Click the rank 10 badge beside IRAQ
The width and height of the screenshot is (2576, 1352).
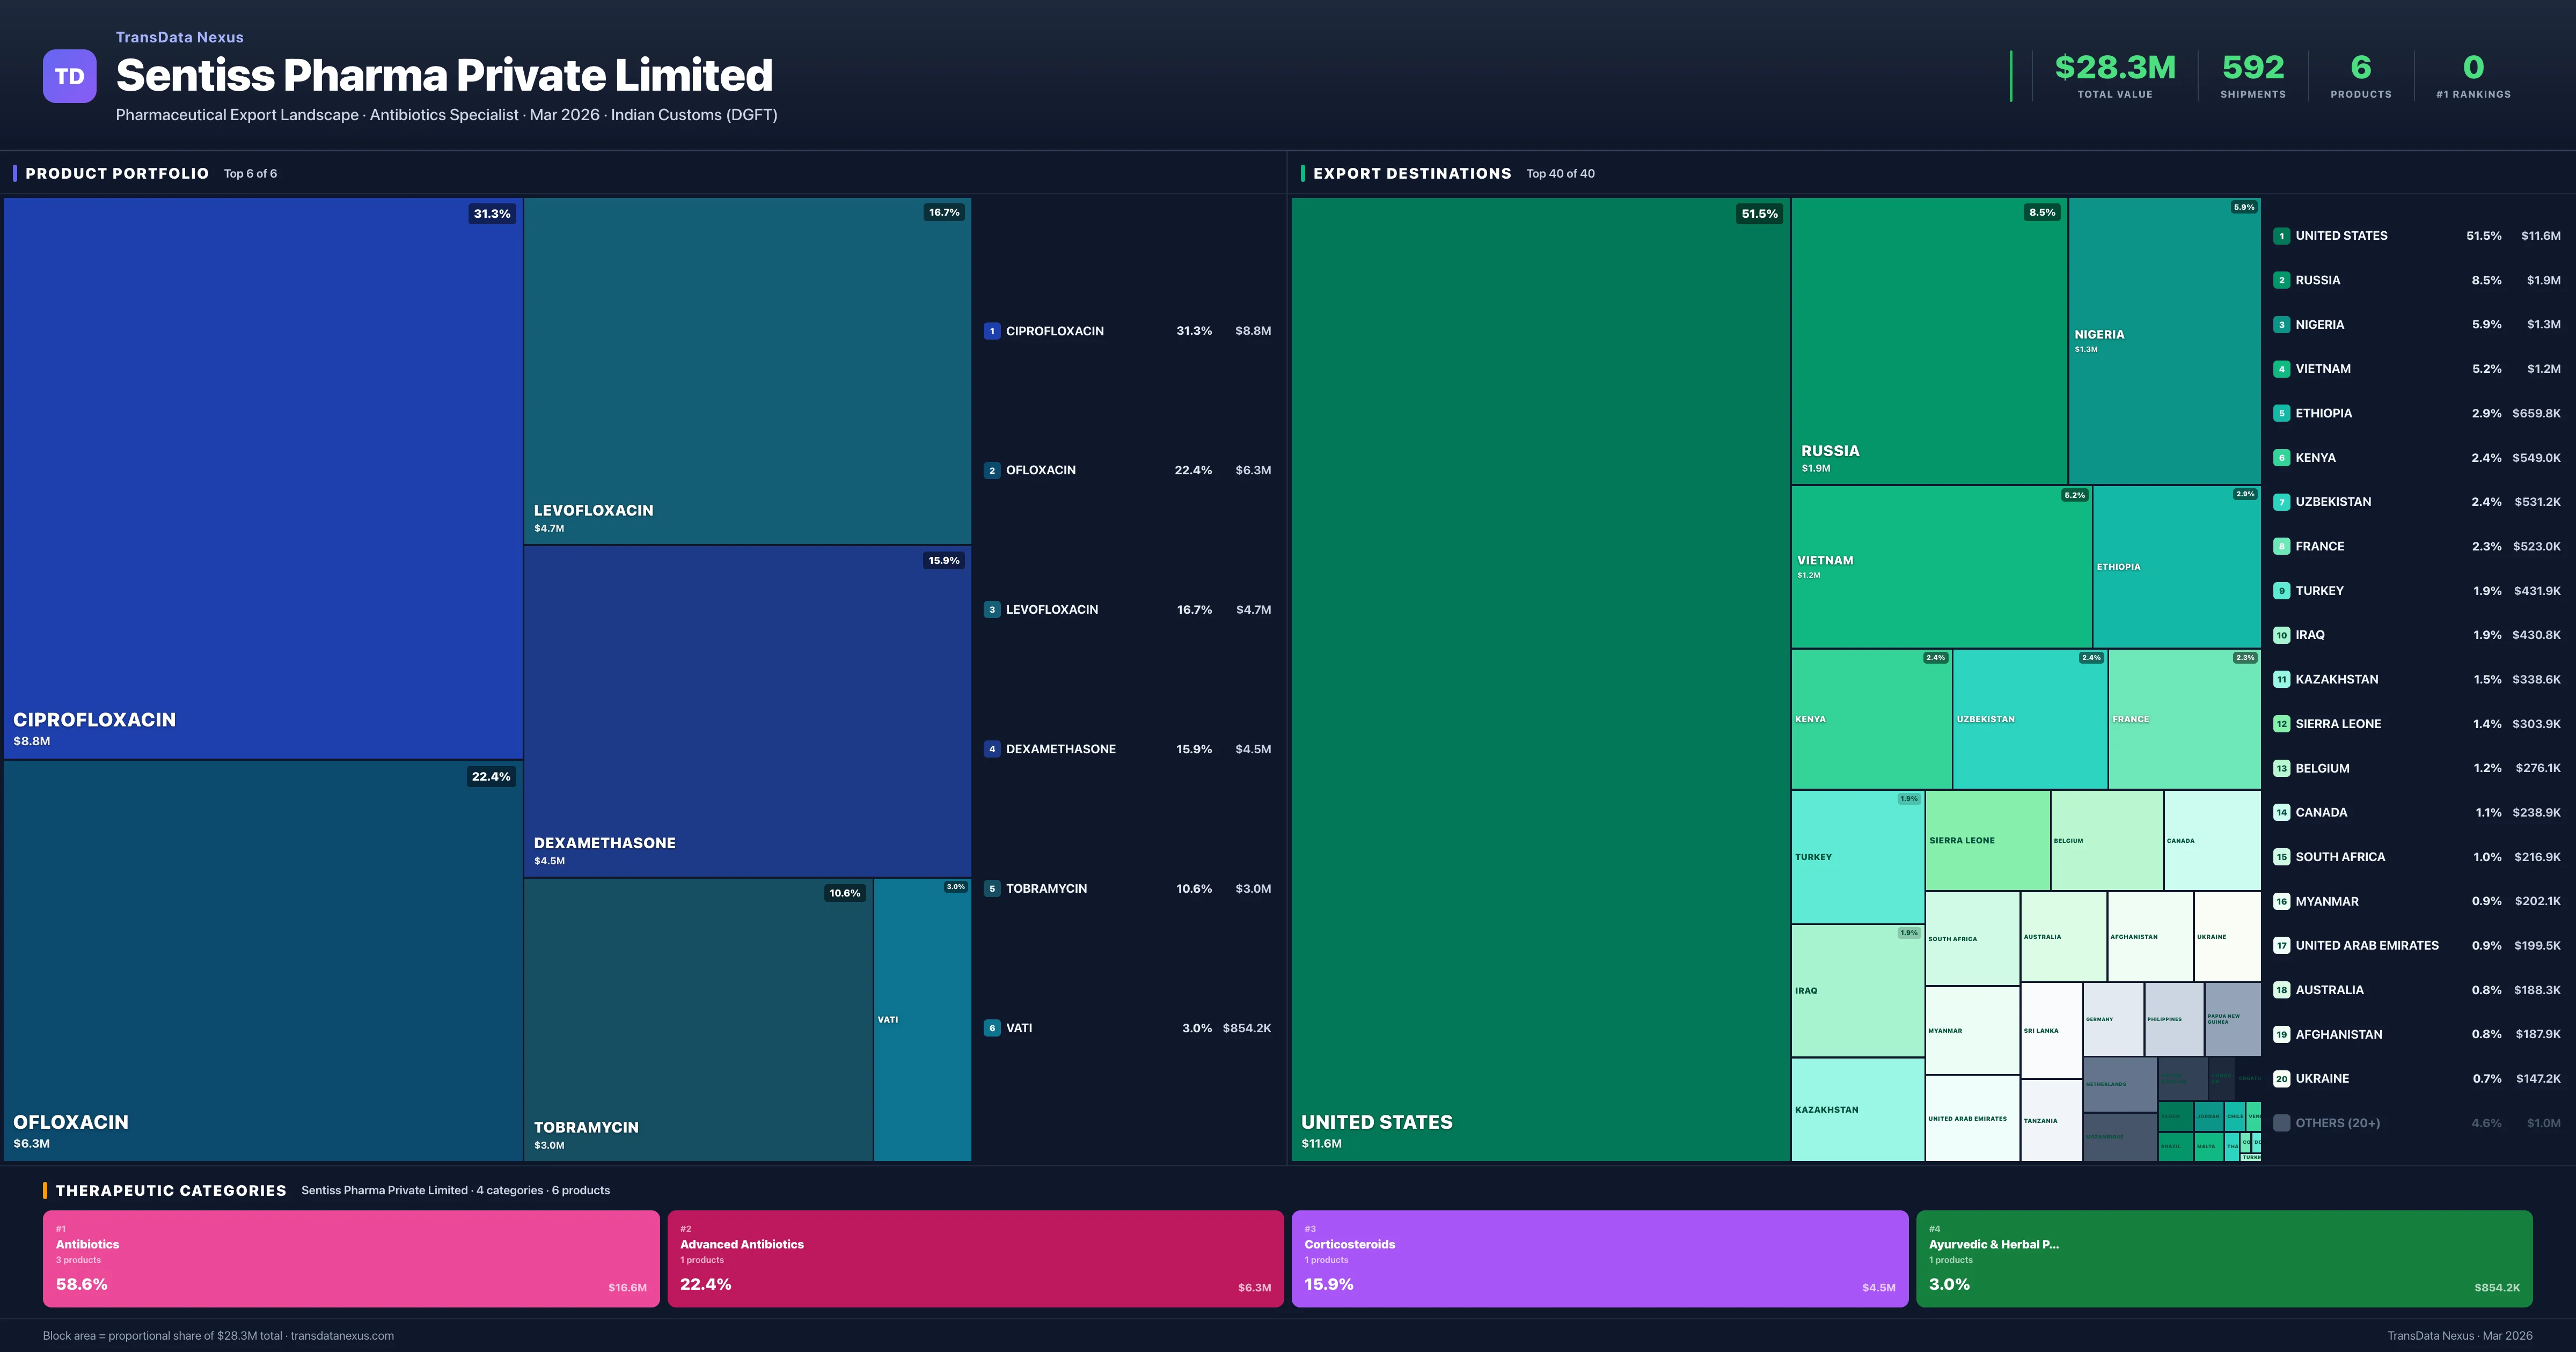(x=2282, y=635)
